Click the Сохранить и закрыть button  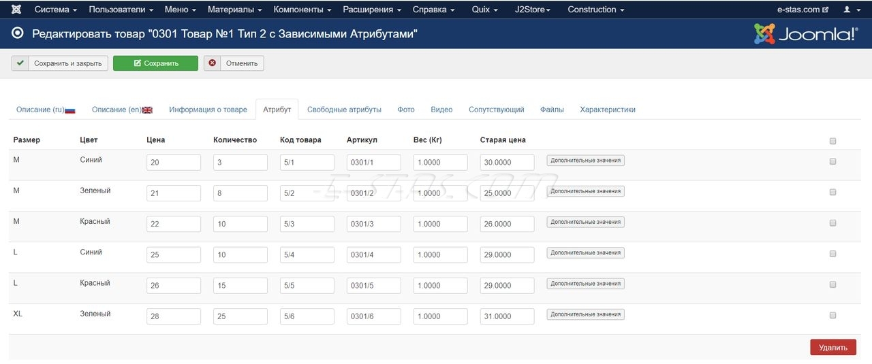[x=60, y=63]
